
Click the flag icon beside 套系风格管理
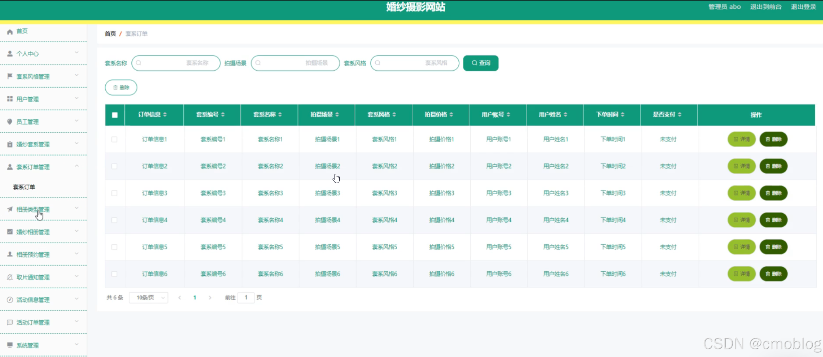(x=10, y=76)
